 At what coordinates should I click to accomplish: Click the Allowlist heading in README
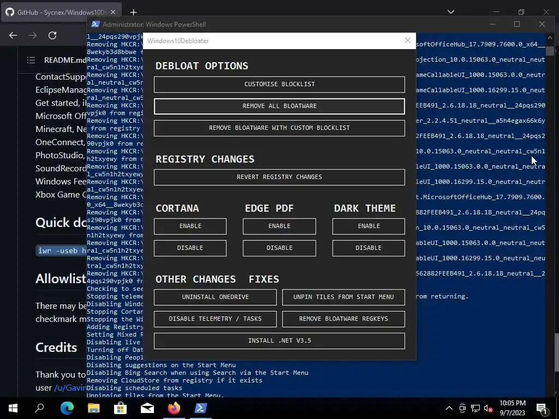pyautogui.click(x=61, y=279)
